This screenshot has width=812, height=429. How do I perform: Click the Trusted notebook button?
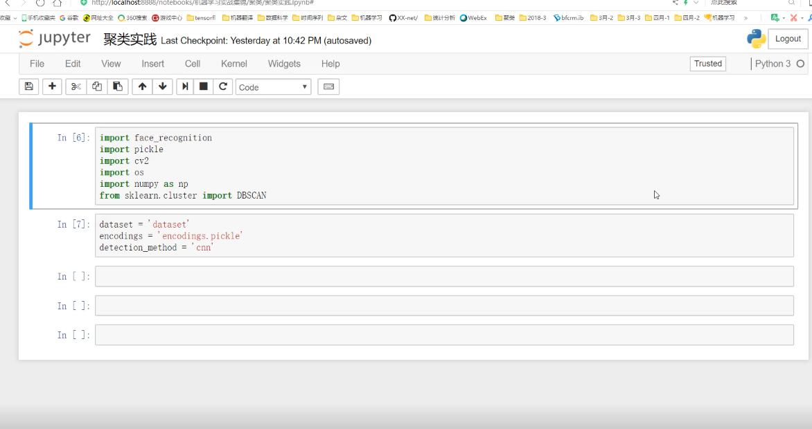click(x=708, y=64)
